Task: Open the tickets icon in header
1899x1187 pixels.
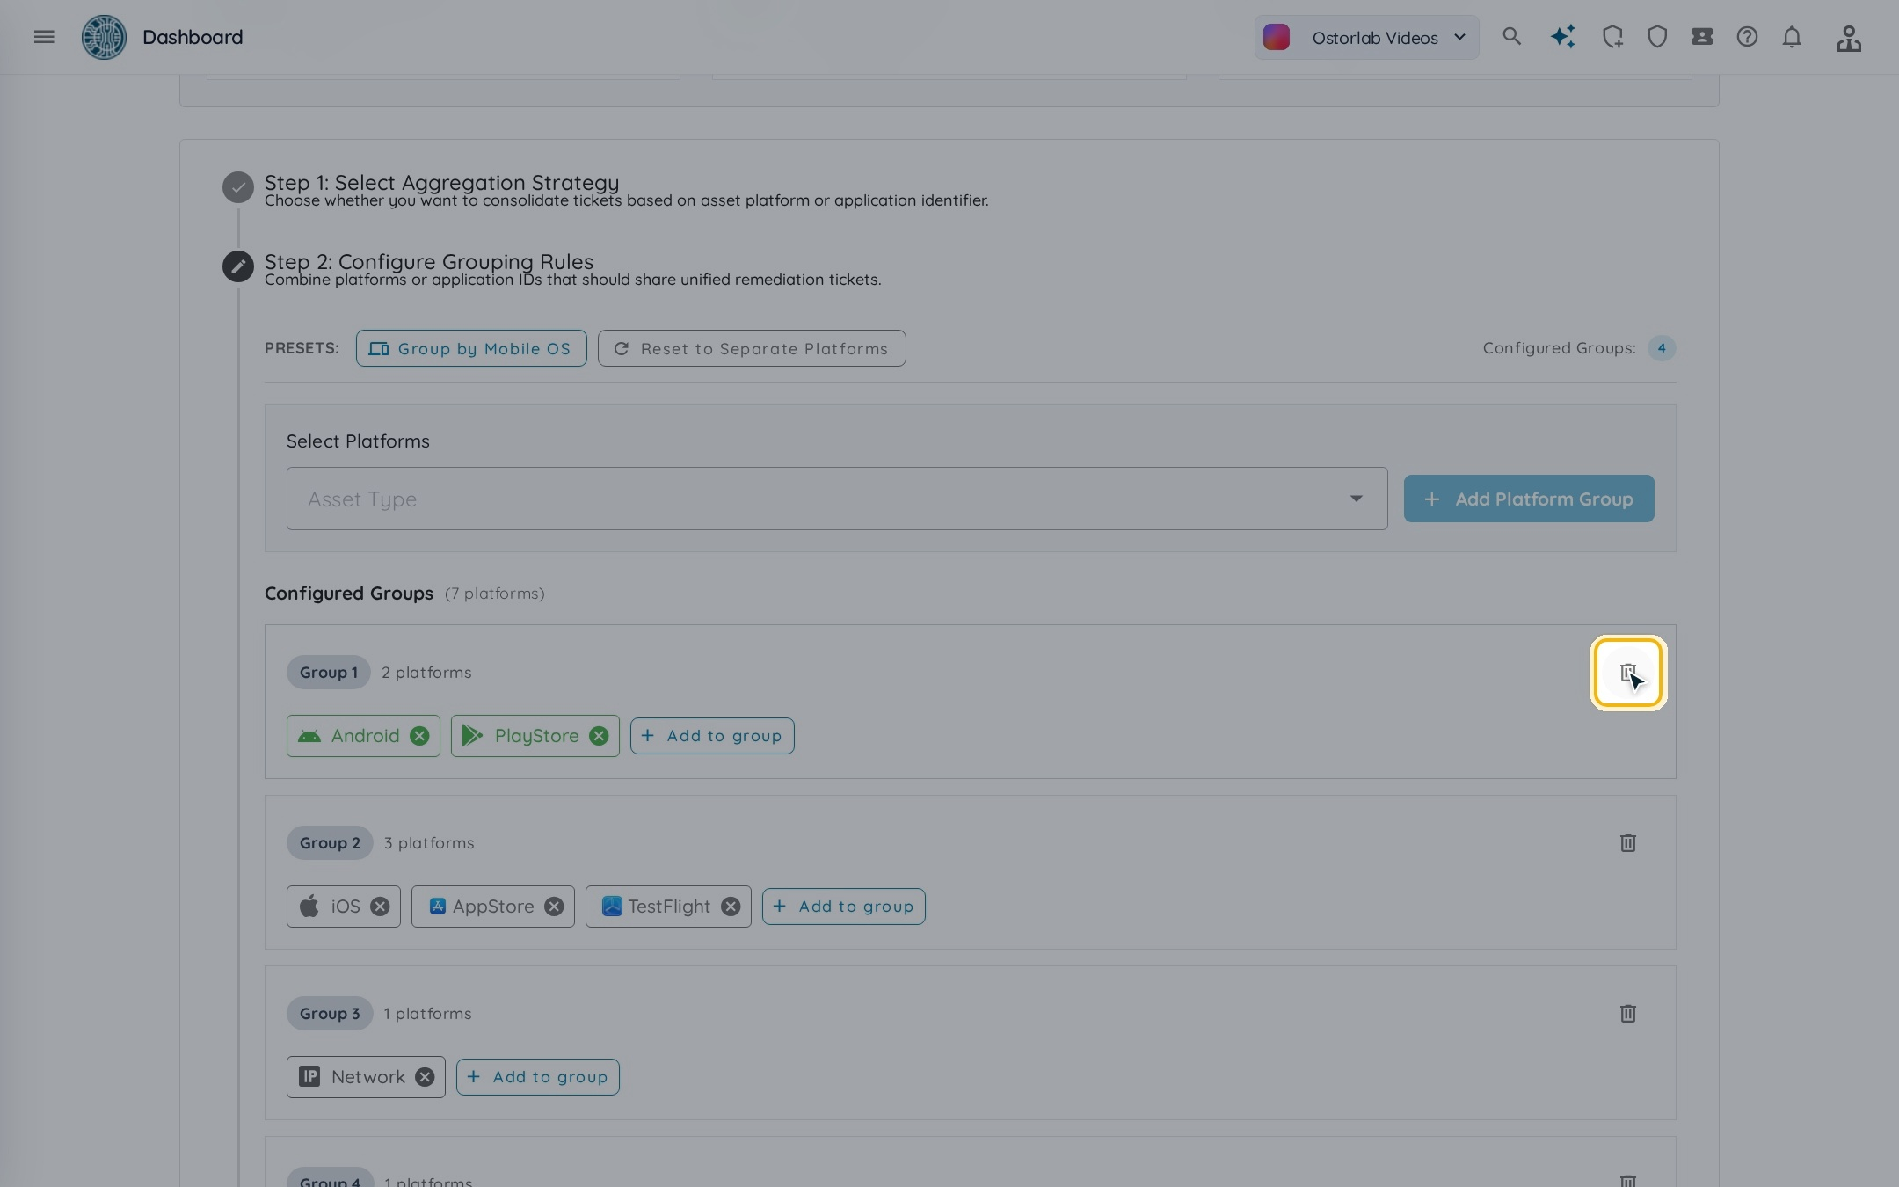Action: point(1702,37)
